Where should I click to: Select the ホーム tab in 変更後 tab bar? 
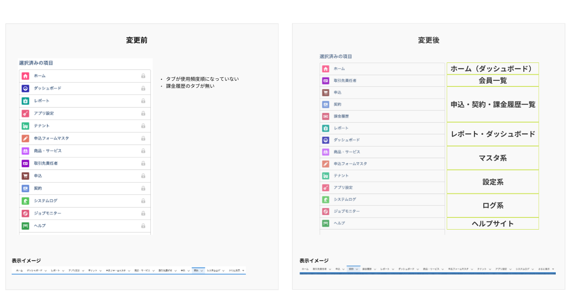tap(305, 269)
